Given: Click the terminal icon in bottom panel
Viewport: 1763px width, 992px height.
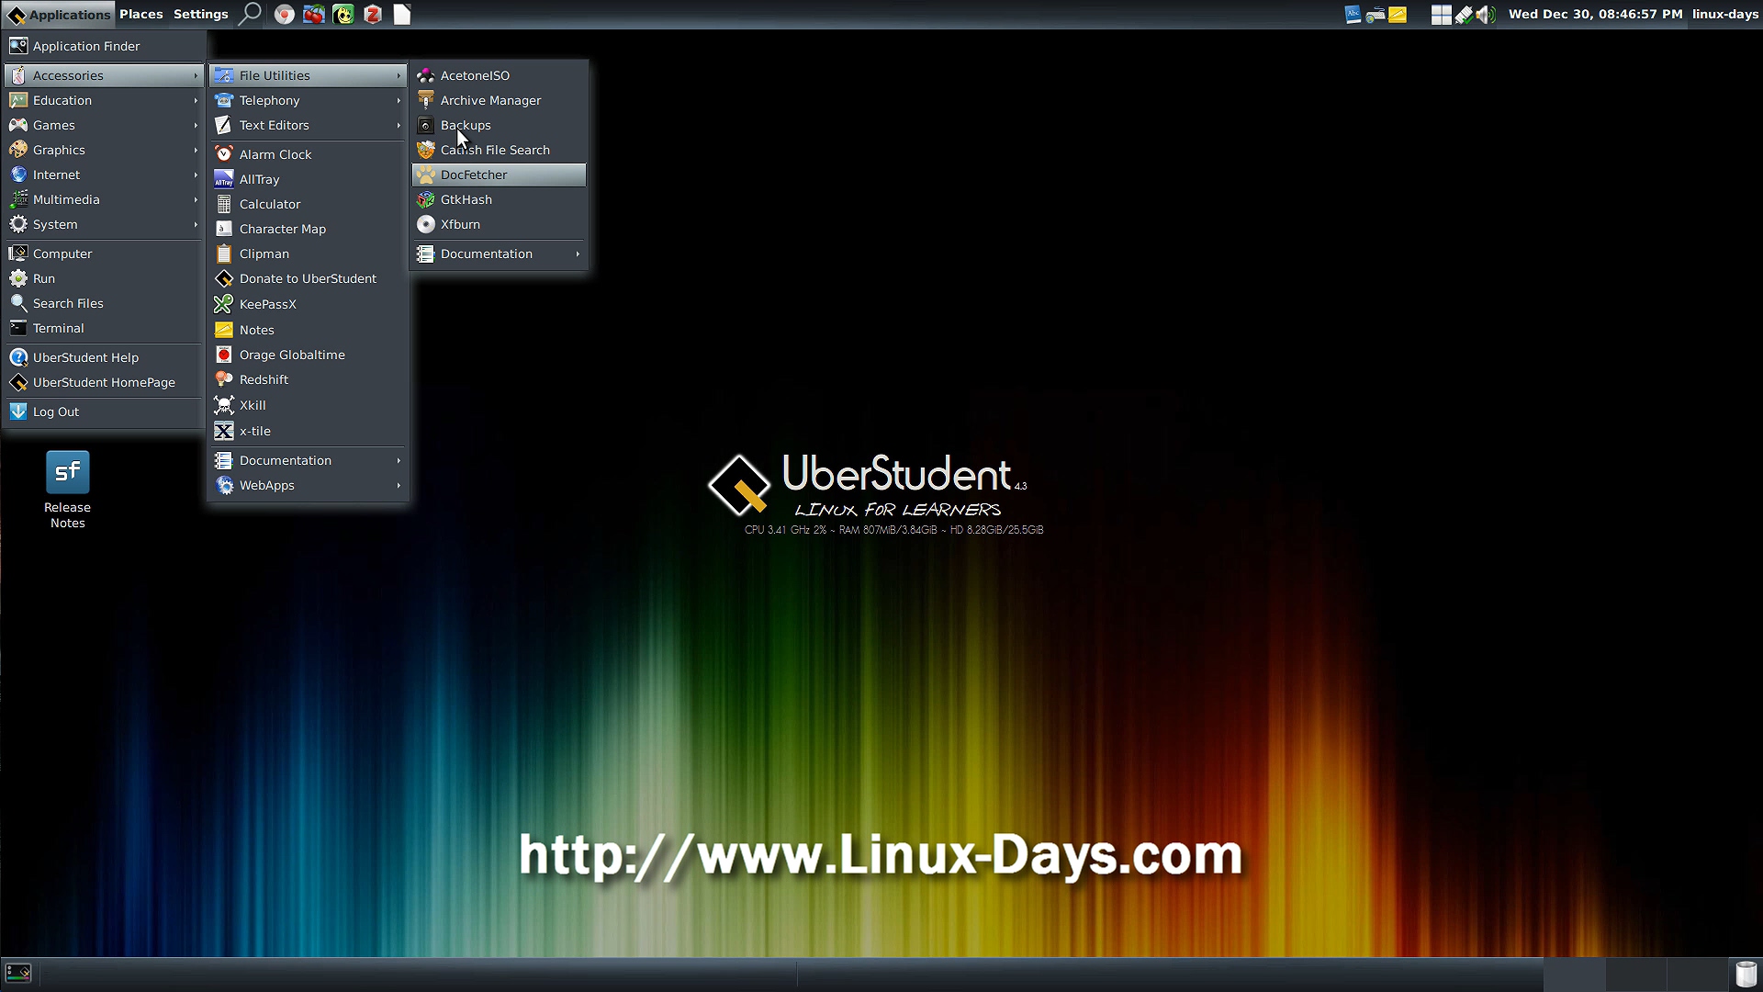Looking at the screenshot, I should (x=18, y=973).
